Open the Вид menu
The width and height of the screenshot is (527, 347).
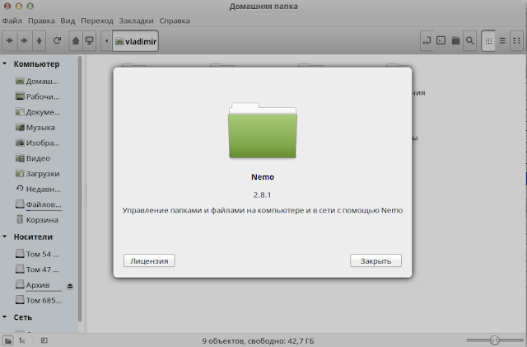[x=68, y=21]
